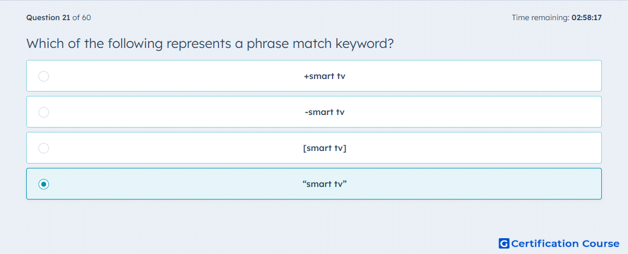Click the selected “smart tv” radio button

click(44, 184)
